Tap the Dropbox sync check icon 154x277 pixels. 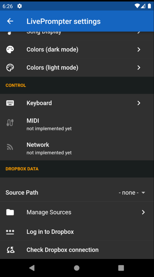click(x=10, y=250)
